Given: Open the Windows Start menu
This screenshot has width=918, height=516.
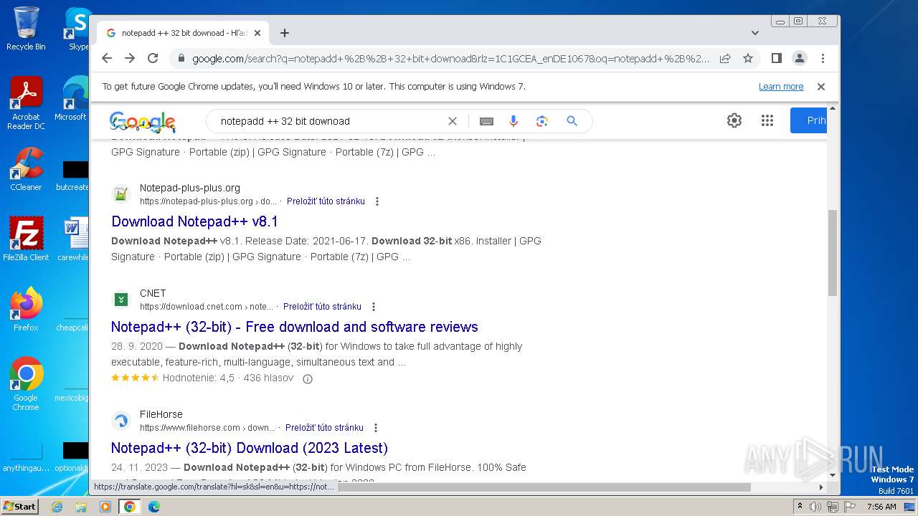Looking at the screenshot, I should 20,507.
